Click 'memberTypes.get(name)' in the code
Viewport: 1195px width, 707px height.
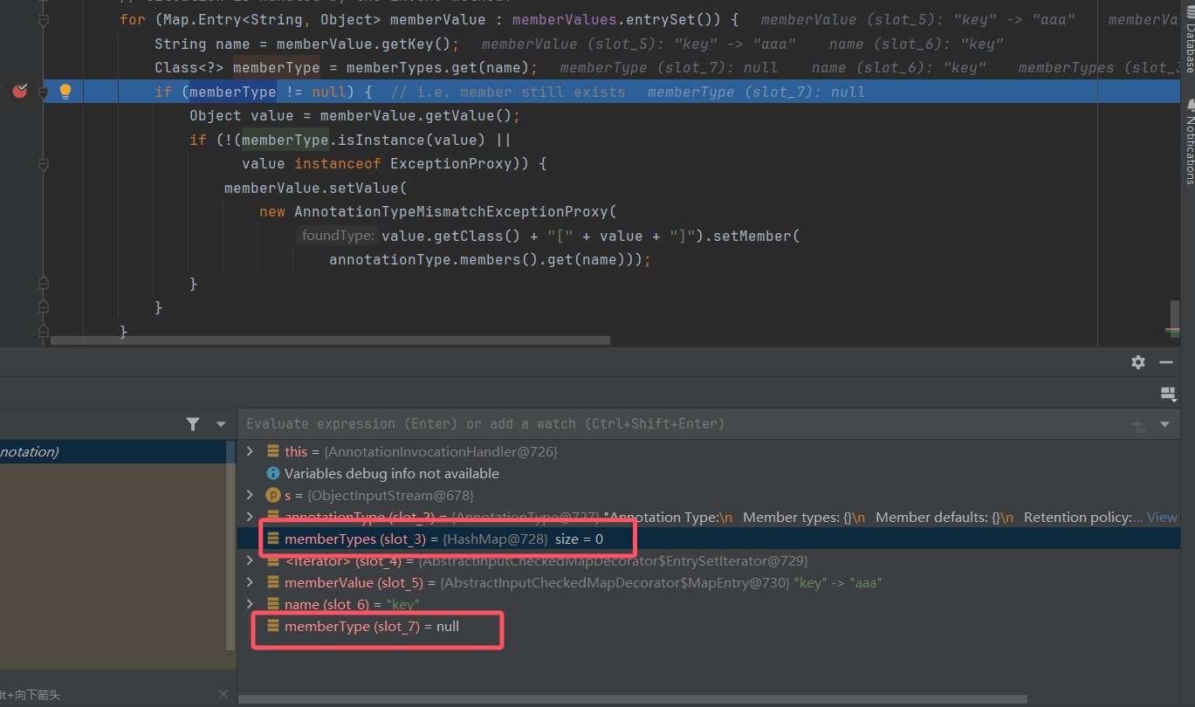point(437,68)
